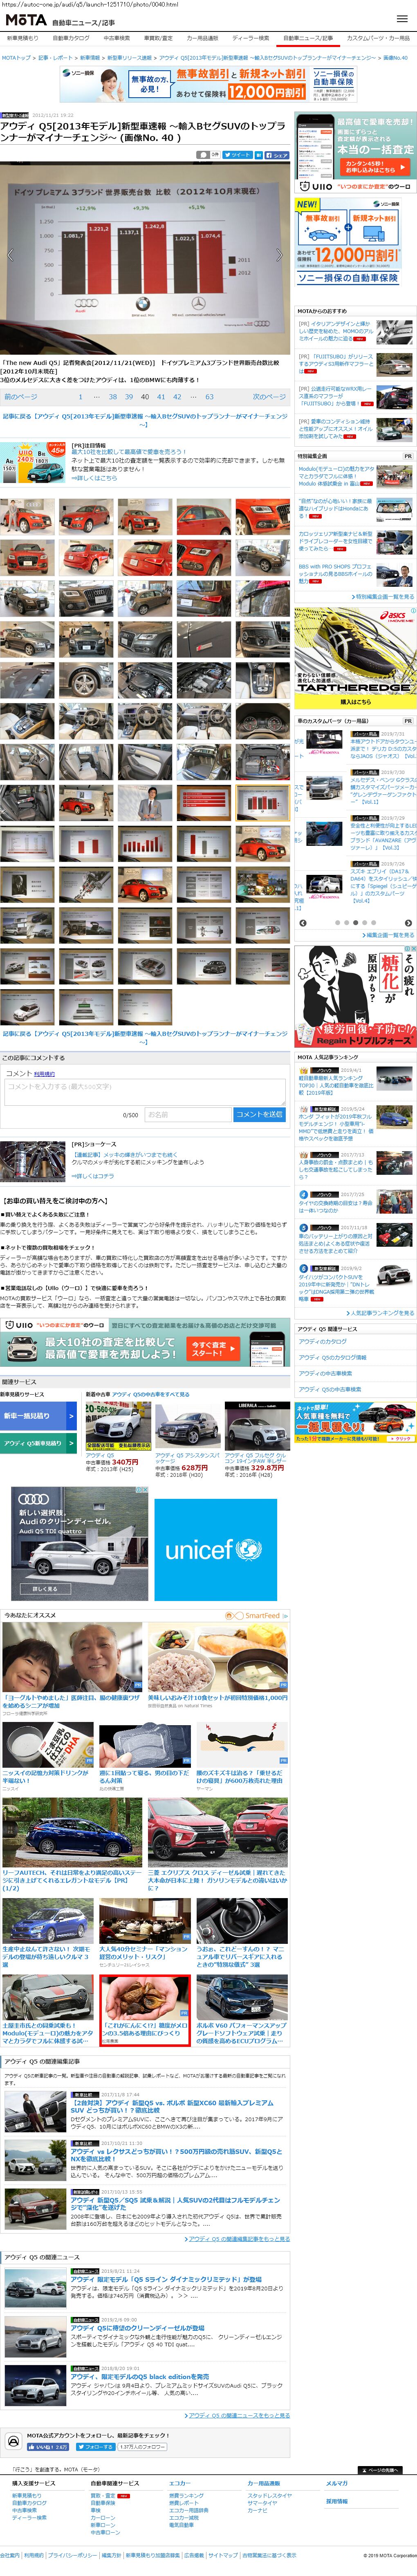This screenshot has width=417, height=2576.
Task: Share the article via the Tweet button
Action: click(x=238, y=155)
